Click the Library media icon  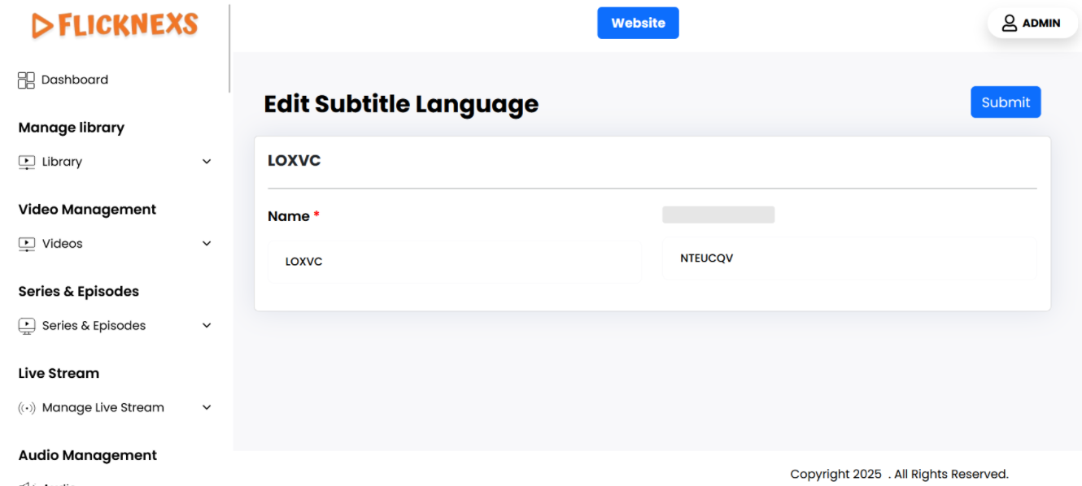coord(27,162)
